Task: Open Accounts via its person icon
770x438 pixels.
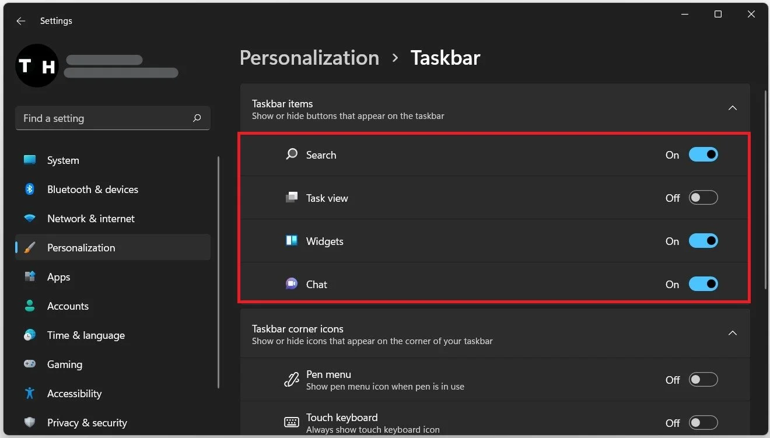Action: [30, 306]
